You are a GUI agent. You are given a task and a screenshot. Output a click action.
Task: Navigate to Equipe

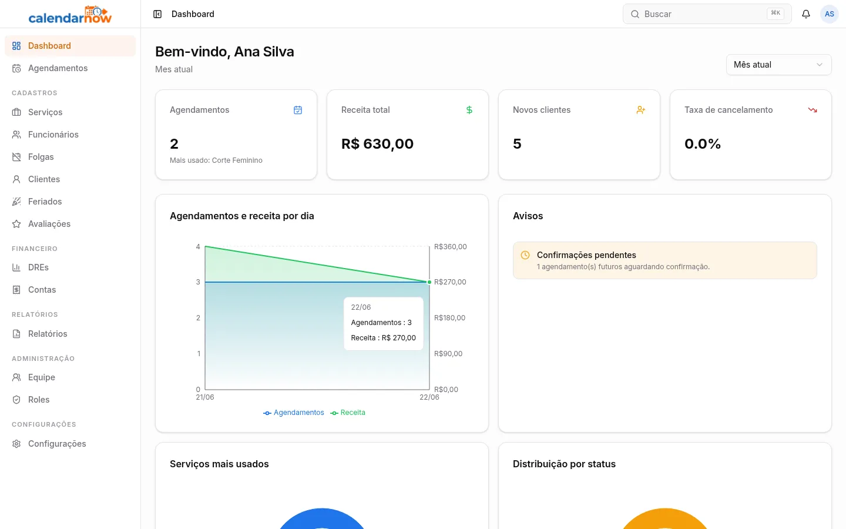(x=70, y=377)
